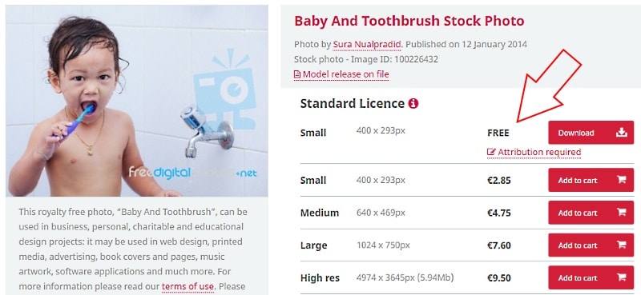Add the €2.85 Small size to cart
Image resolution: width=641 pixels, height=295 pixels.
coord(591,180)
